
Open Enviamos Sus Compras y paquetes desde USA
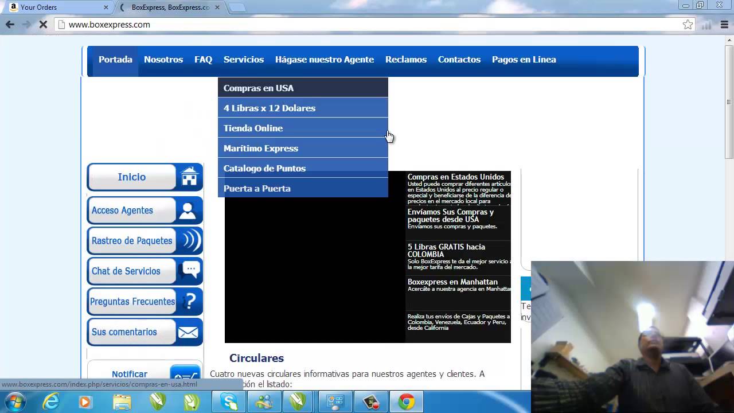pos(458,223)
